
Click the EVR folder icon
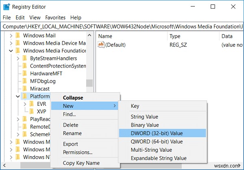31,104
